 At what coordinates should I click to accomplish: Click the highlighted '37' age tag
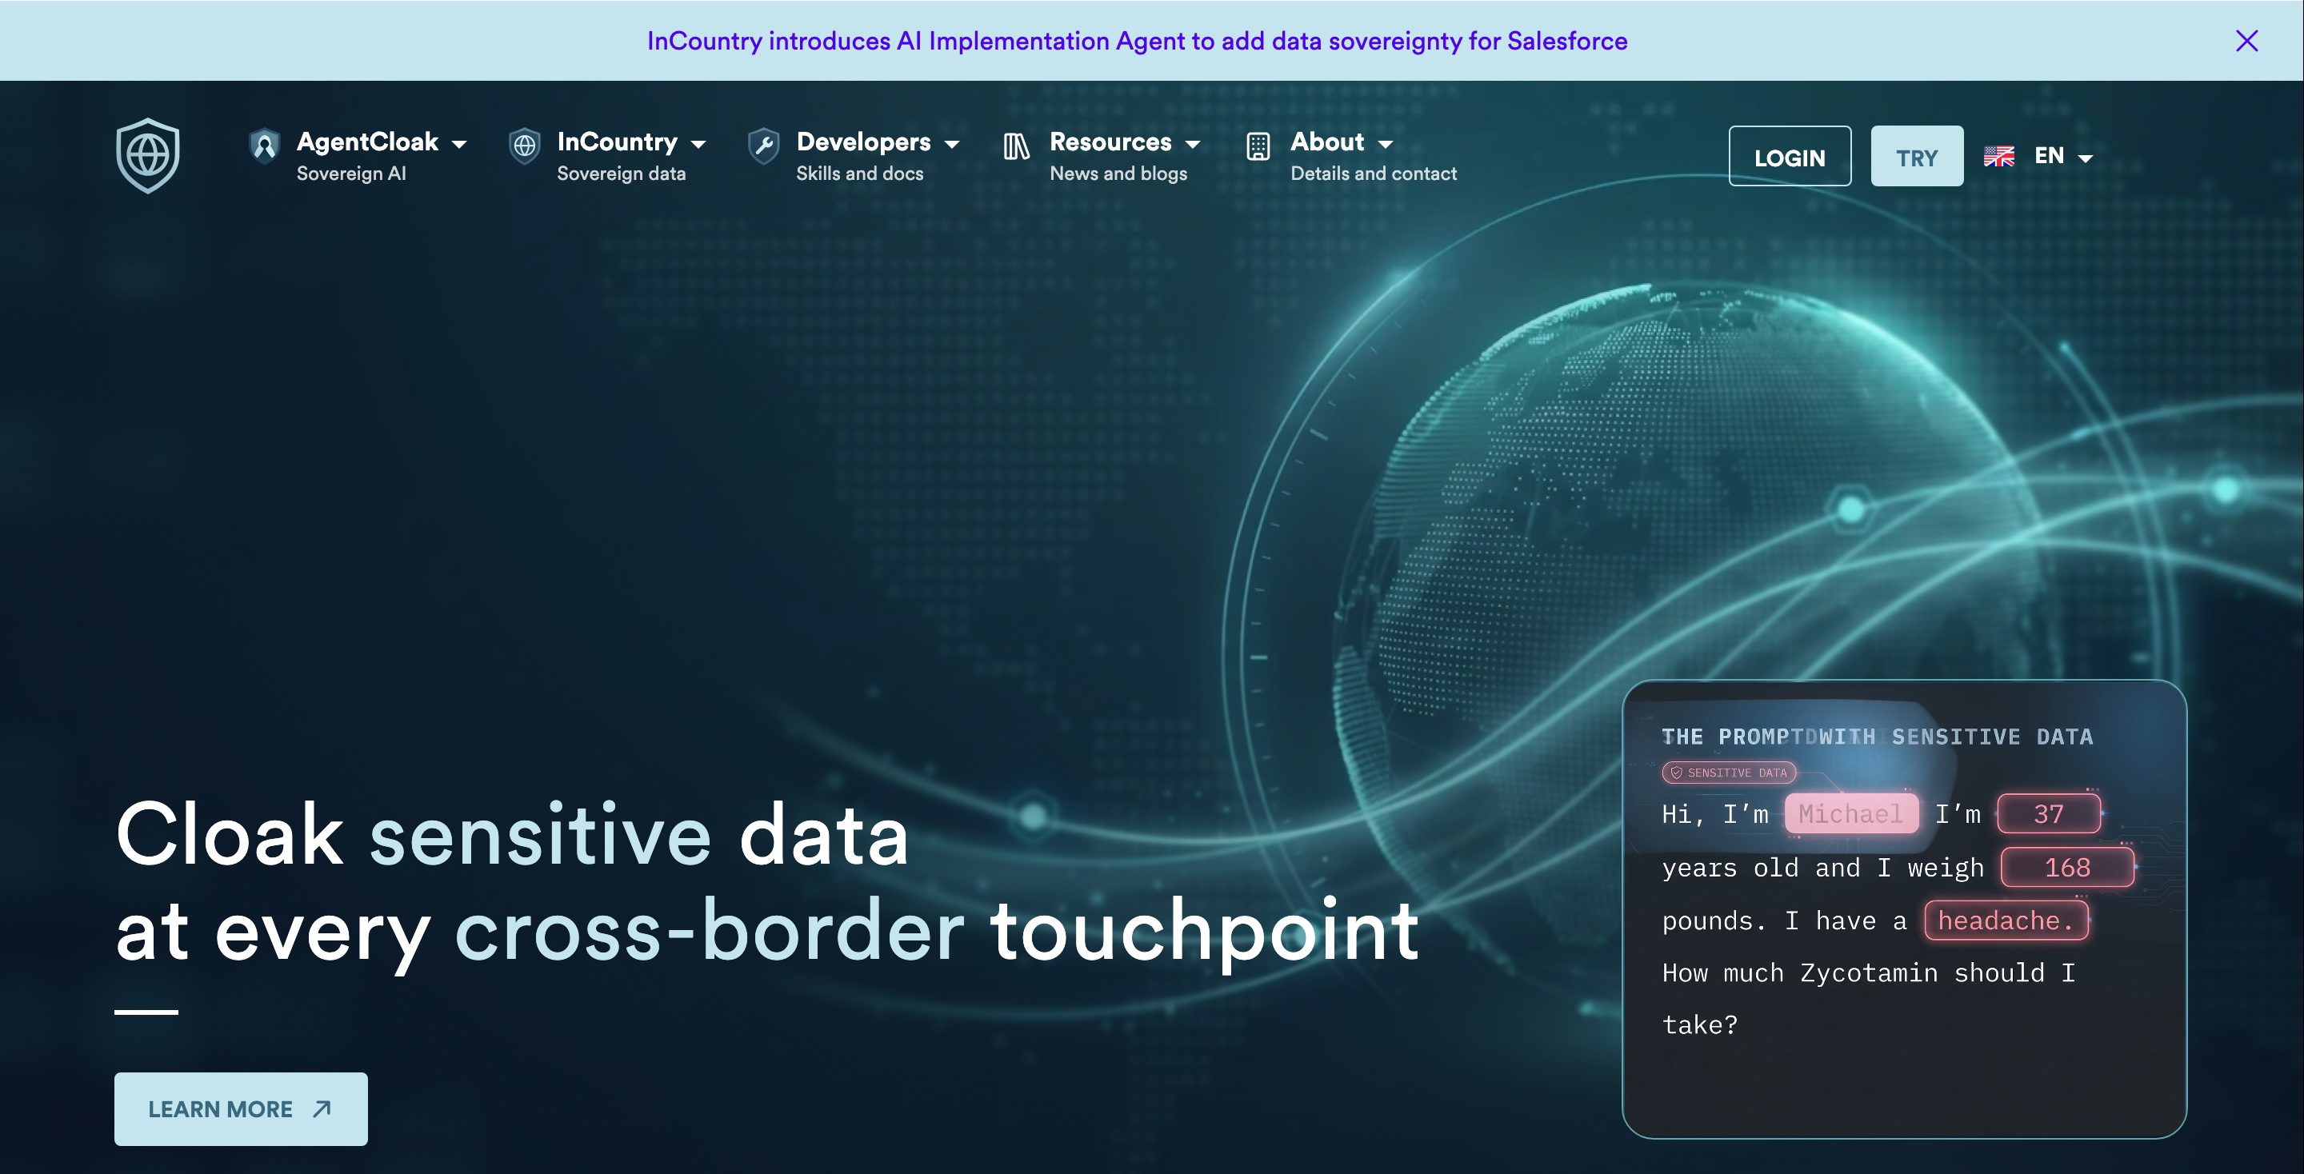2049,813
